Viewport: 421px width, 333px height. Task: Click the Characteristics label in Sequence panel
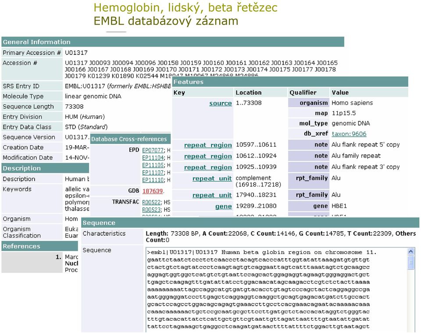pos(104,233)
